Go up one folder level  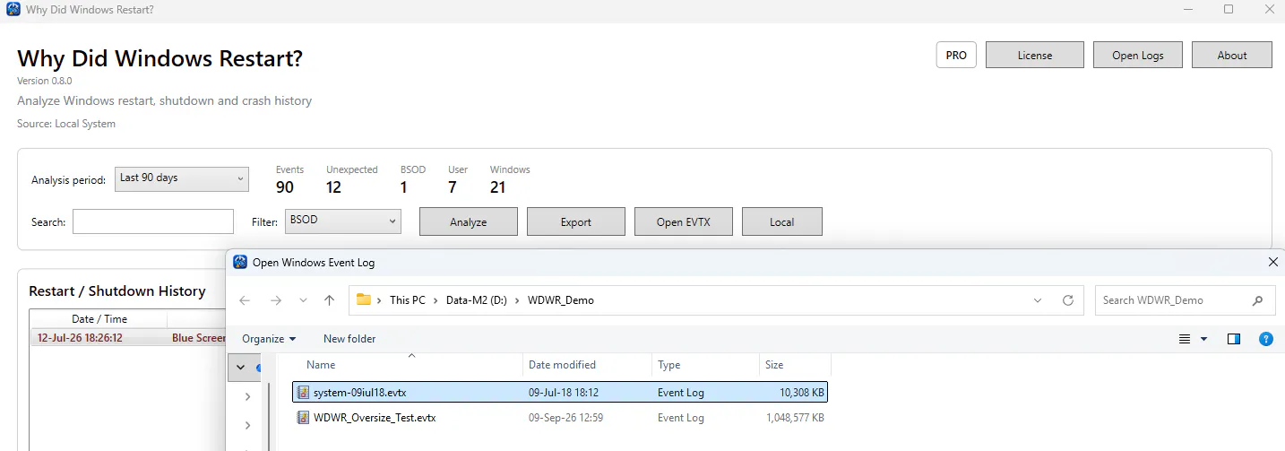329,300
